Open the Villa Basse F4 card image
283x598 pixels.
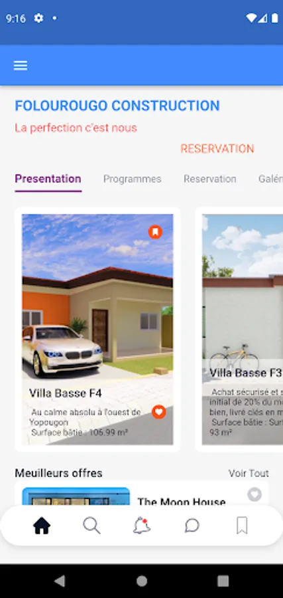(97, 330)
